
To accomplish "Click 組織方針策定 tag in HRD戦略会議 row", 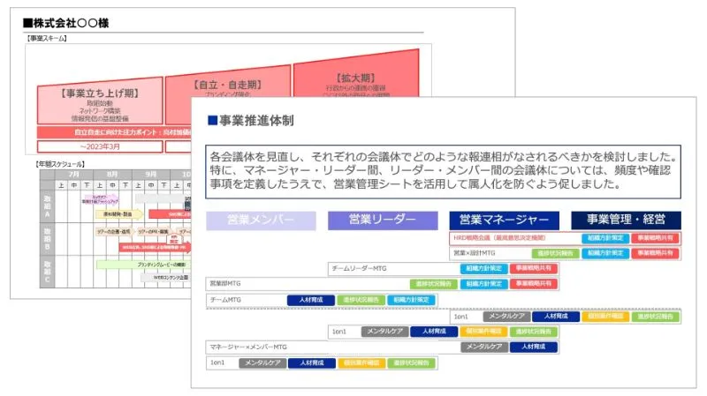I will pyautogui.click(x=605, y=238).
